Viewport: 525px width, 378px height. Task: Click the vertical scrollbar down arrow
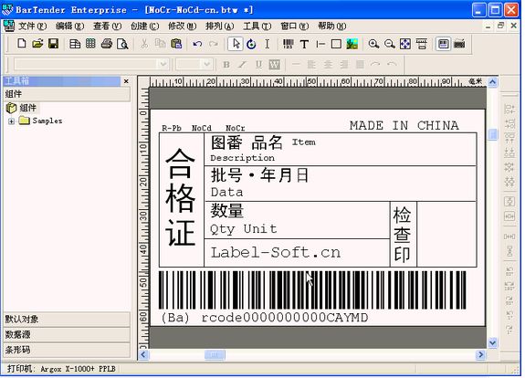[492, 342]
